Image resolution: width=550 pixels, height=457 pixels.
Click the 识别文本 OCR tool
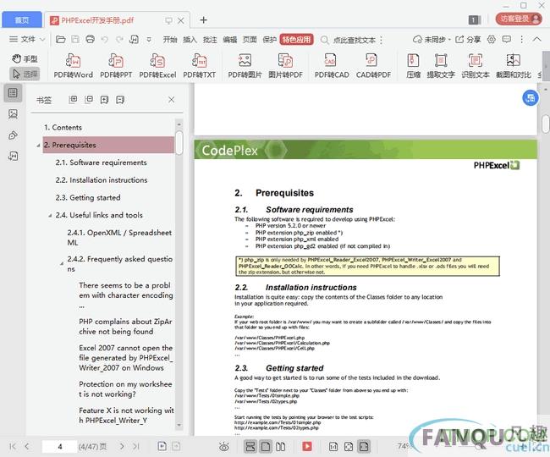[x=476, y=65]
